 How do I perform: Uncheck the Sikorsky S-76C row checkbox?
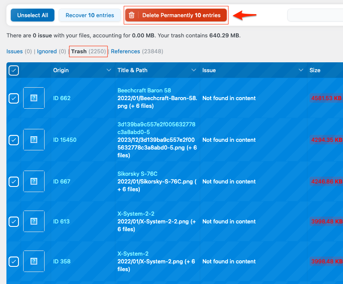pyautogui.click(x=14, y=182)
